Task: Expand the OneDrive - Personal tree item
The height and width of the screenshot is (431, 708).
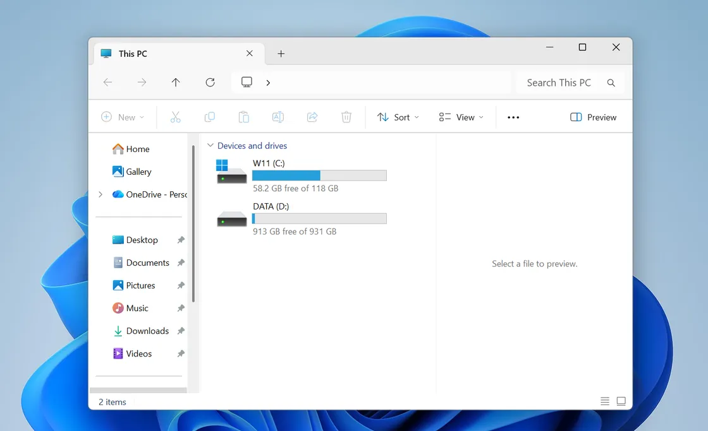Action: coord(101,194)
